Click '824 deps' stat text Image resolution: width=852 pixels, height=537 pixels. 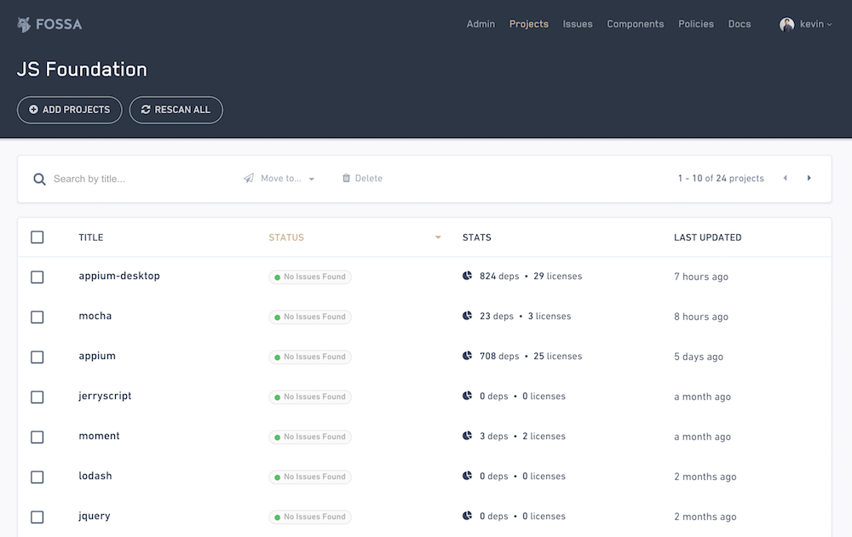click(x=498, y=276)
